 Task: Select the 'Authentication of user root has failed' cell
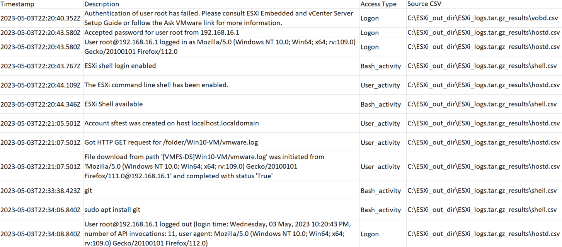[x=219, y=18]
